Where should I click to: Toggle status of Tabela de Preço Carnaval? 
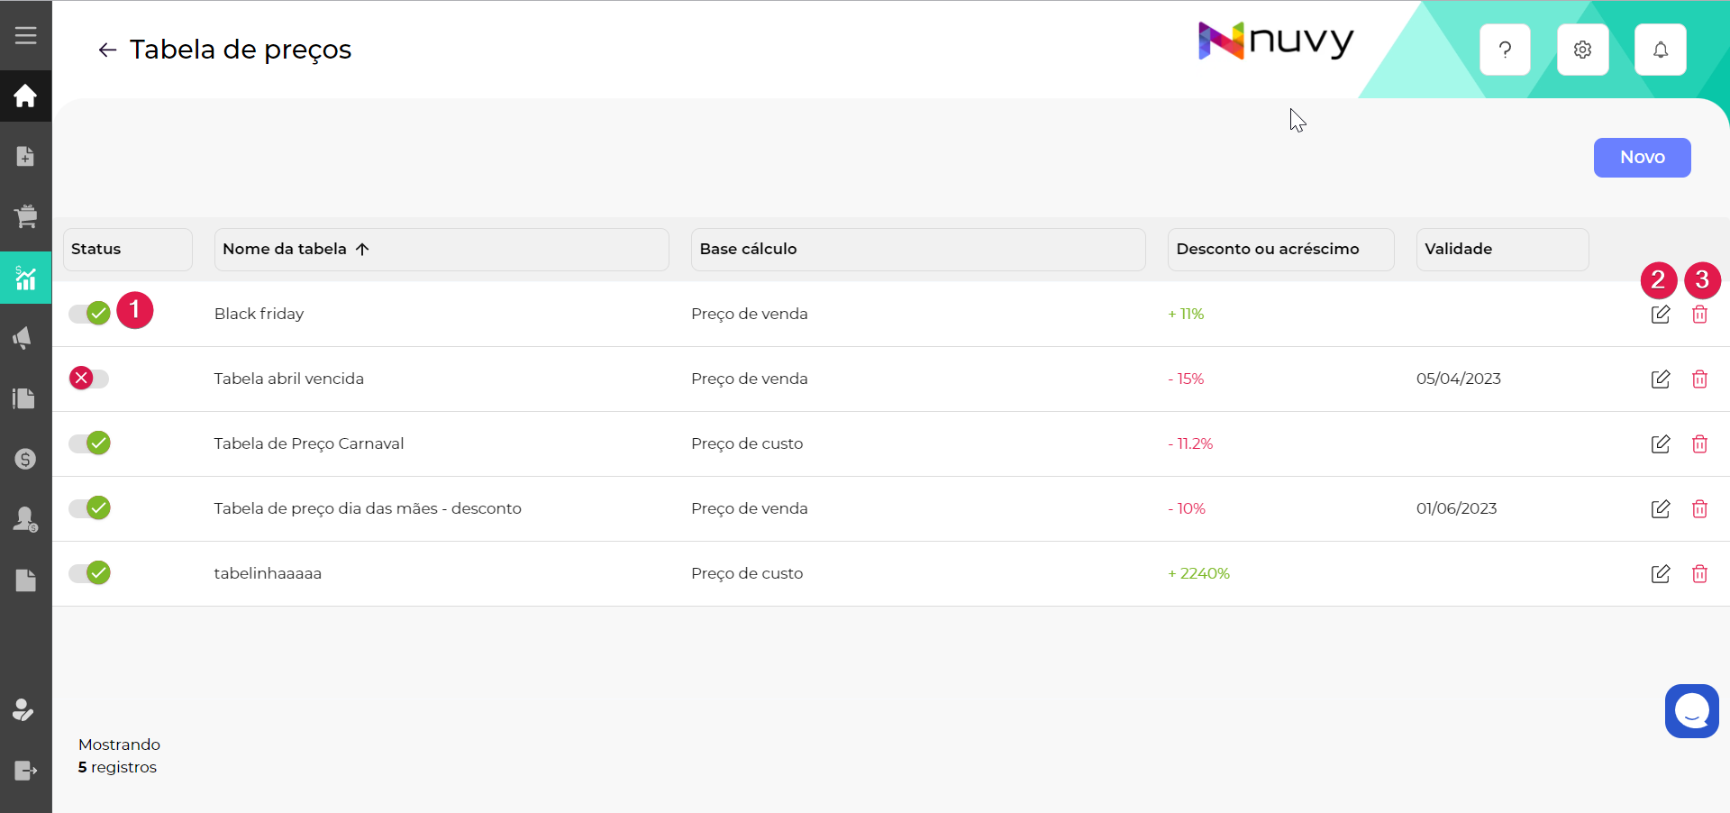pos(90,443)
